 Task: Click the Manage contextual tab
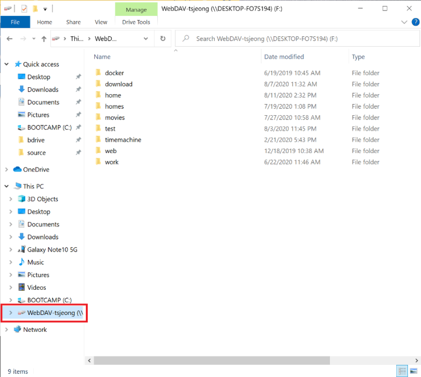coord(136,9)
